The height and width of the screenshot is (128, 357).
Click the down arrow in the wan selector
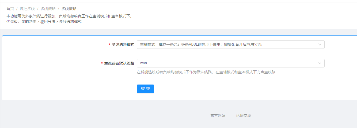[320, 63]
